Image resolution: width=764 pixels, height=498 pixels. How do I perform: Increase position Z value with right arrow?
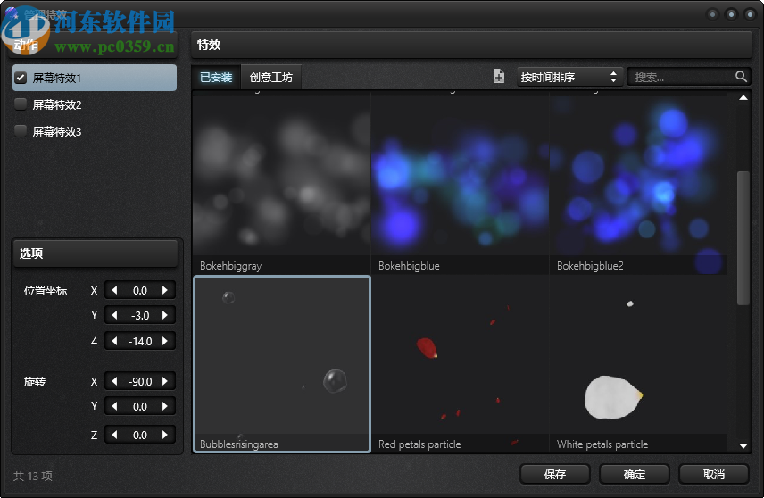tap(165, 341)
